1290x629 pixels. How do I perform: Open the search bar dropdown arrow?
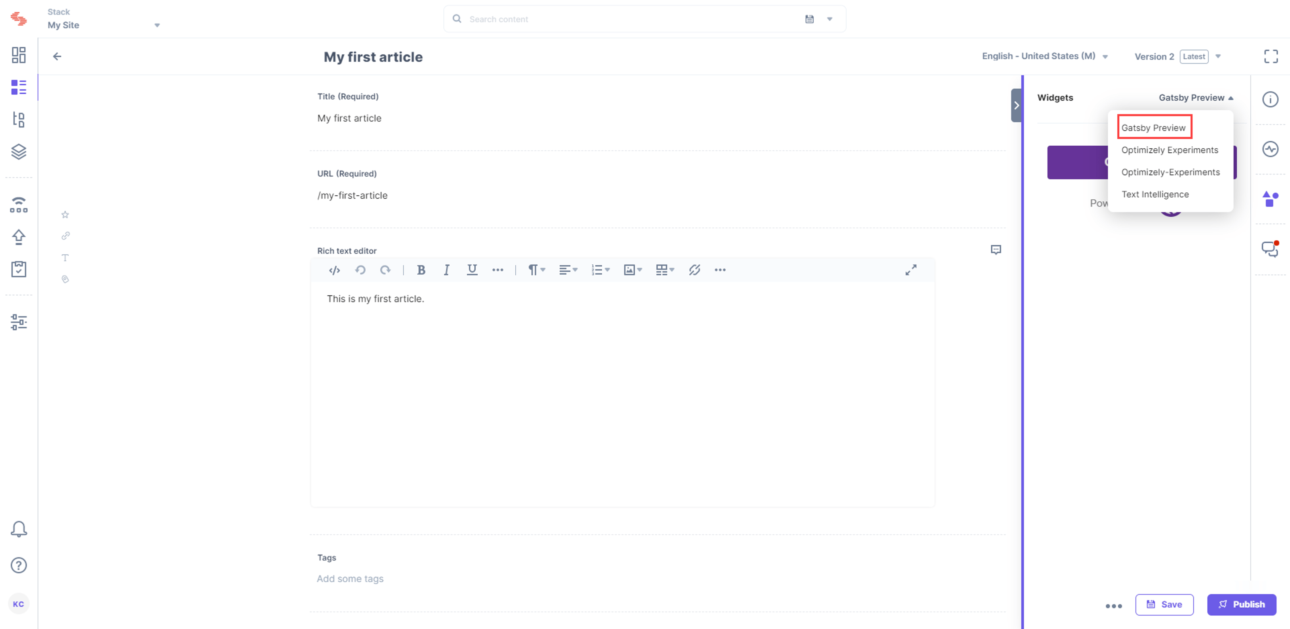830,19
